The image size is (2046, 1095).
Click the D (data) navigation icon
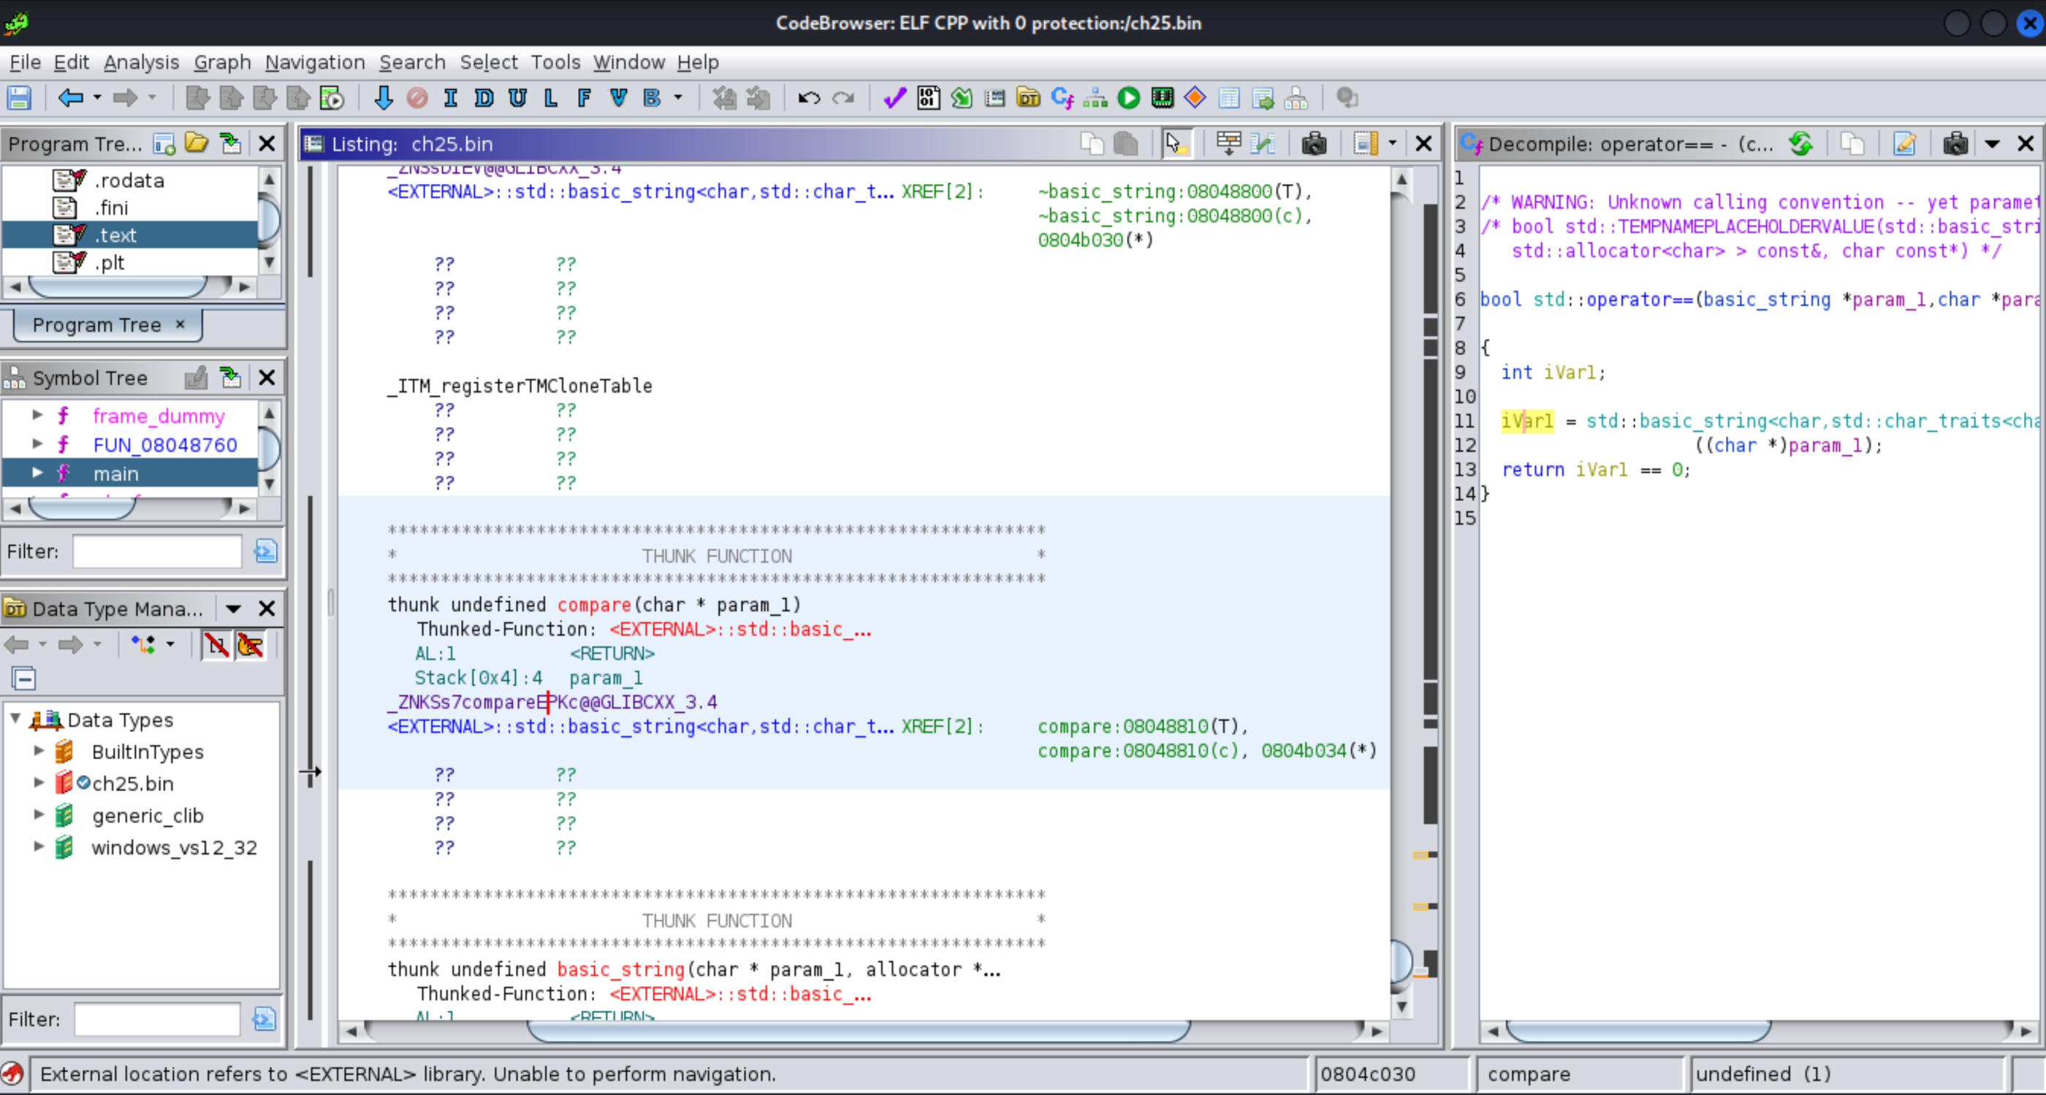click(x=484, y=98)
